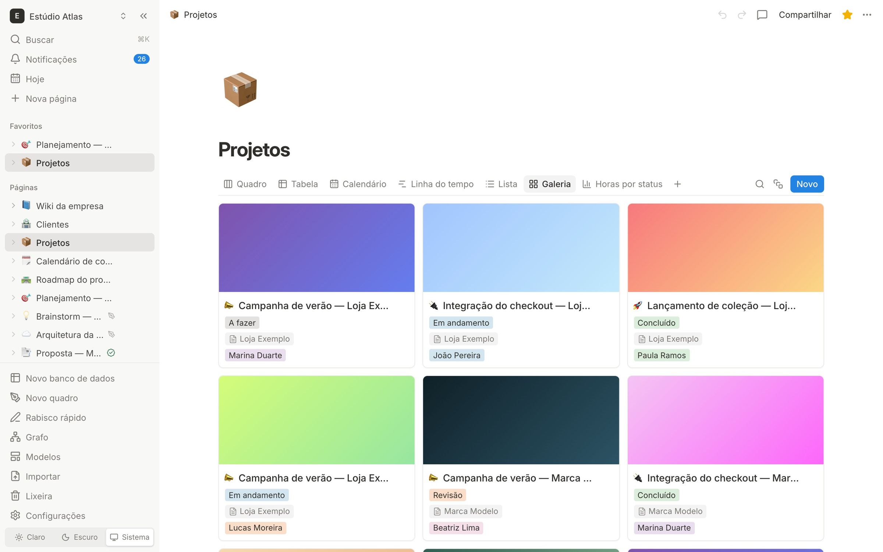The height and width of the screenshot is (552, 883).
Task: Open Buscar search in sidebar
Action: pyautogui.click(x=79, y=39)
